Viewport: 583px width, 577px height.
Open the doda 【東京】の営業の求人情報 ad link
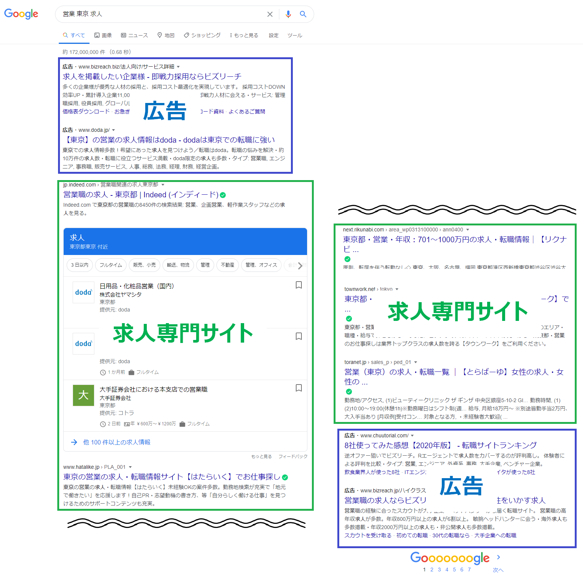(169, 140)
